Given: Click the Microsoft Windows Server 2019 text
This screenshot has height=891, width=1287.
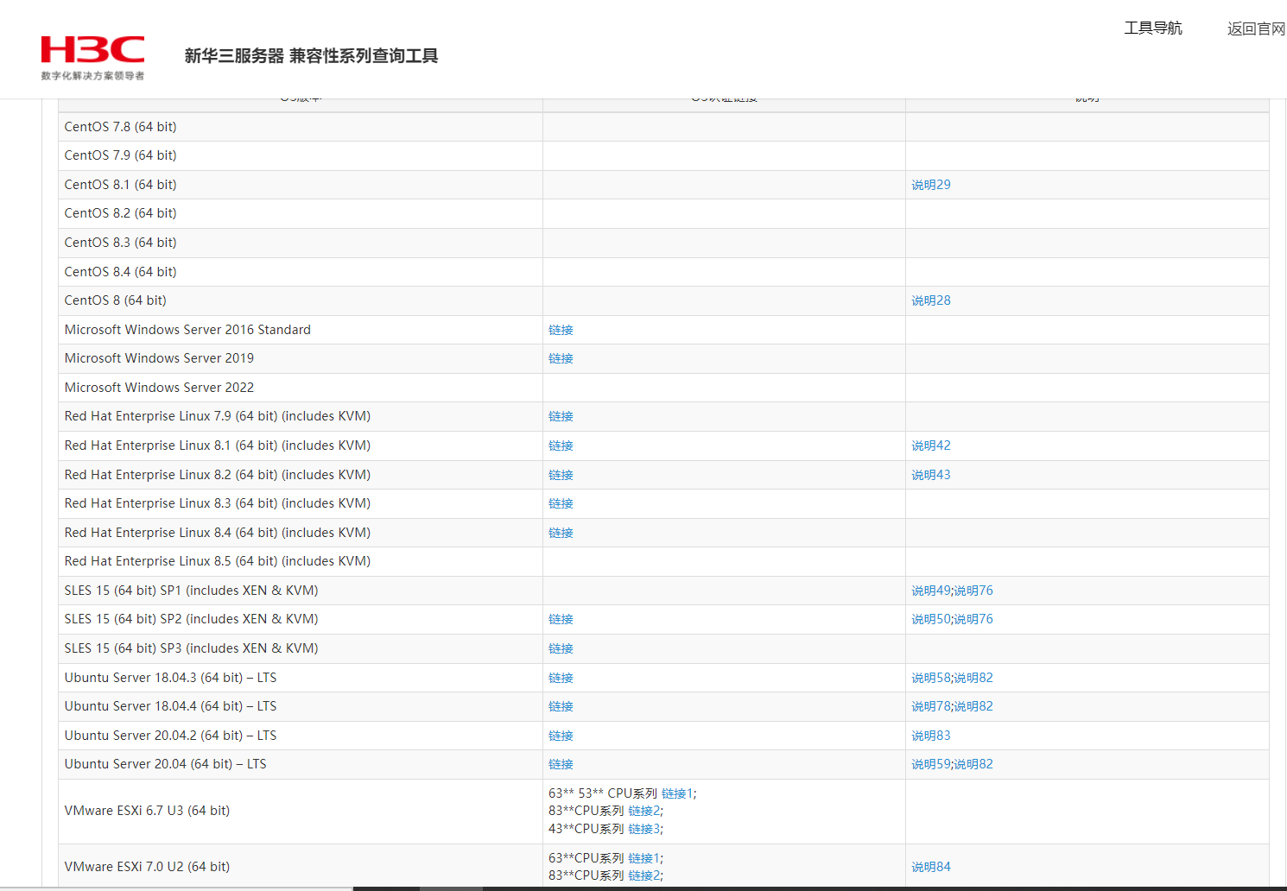Looking at the screenshot, I should [x=159, y=358].
